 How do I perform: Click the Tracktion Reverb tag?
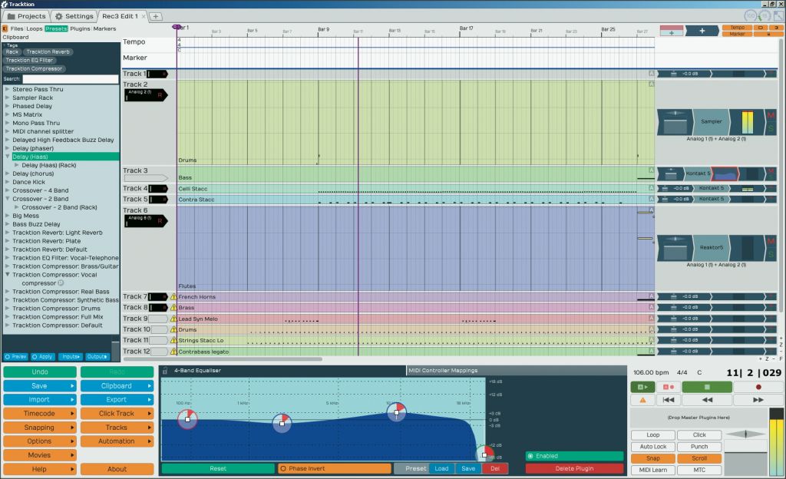(48, 51)
